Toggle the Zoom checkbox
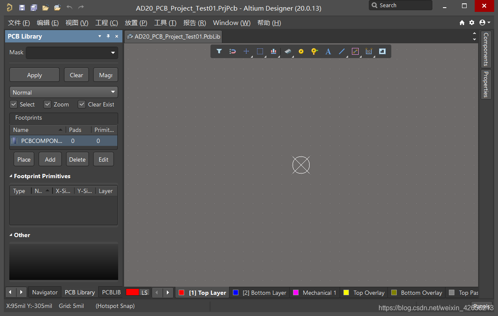Image resolution: width=498 pixels, height=316 pixels. click(x=47, y=104)
